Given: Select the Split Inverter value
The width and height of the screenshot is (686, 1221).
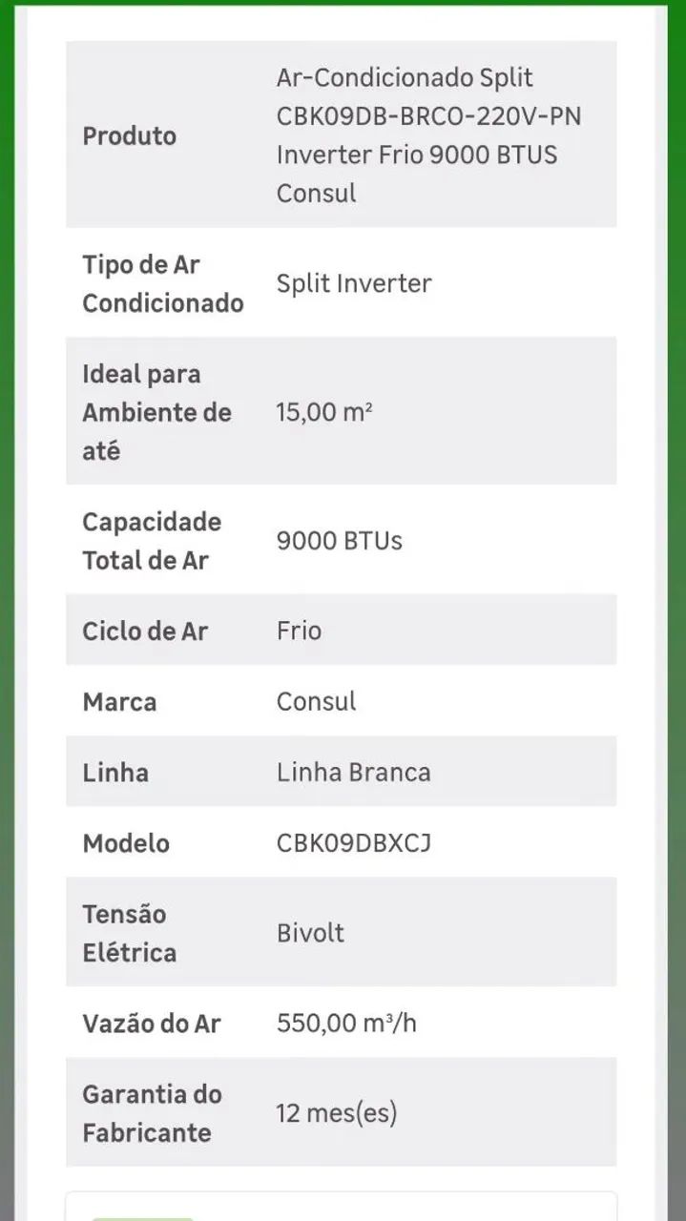Looking at the screenshot, I should [354, 283].
